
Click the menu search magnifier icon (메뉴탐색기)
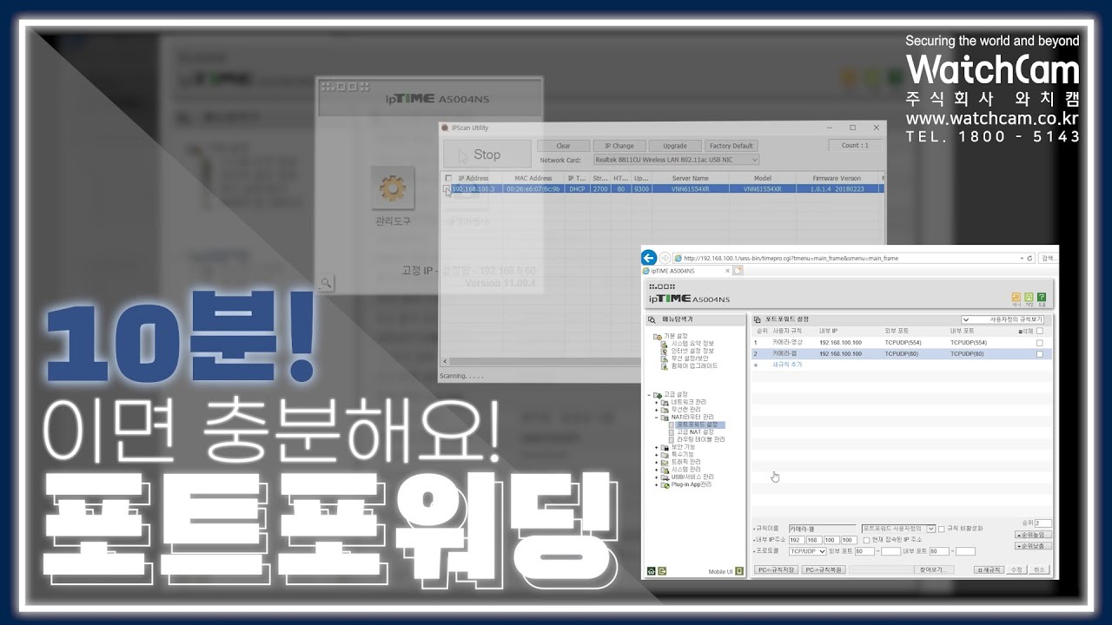pyautogui.click(x=652, y=319)
